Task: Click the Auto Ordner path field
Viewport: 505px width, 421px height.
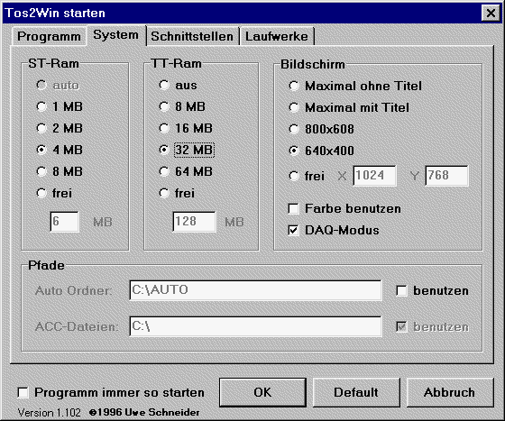Action: tap(256, 290)
